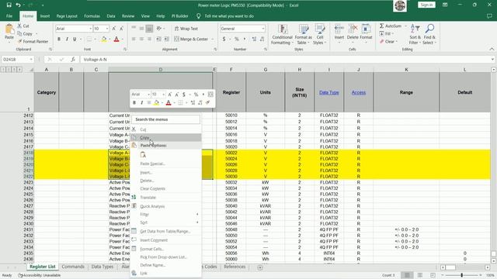This screenshot has height=279, width=497.
Task: Choose Paste Special in context menu
Action: coord(166,164)
